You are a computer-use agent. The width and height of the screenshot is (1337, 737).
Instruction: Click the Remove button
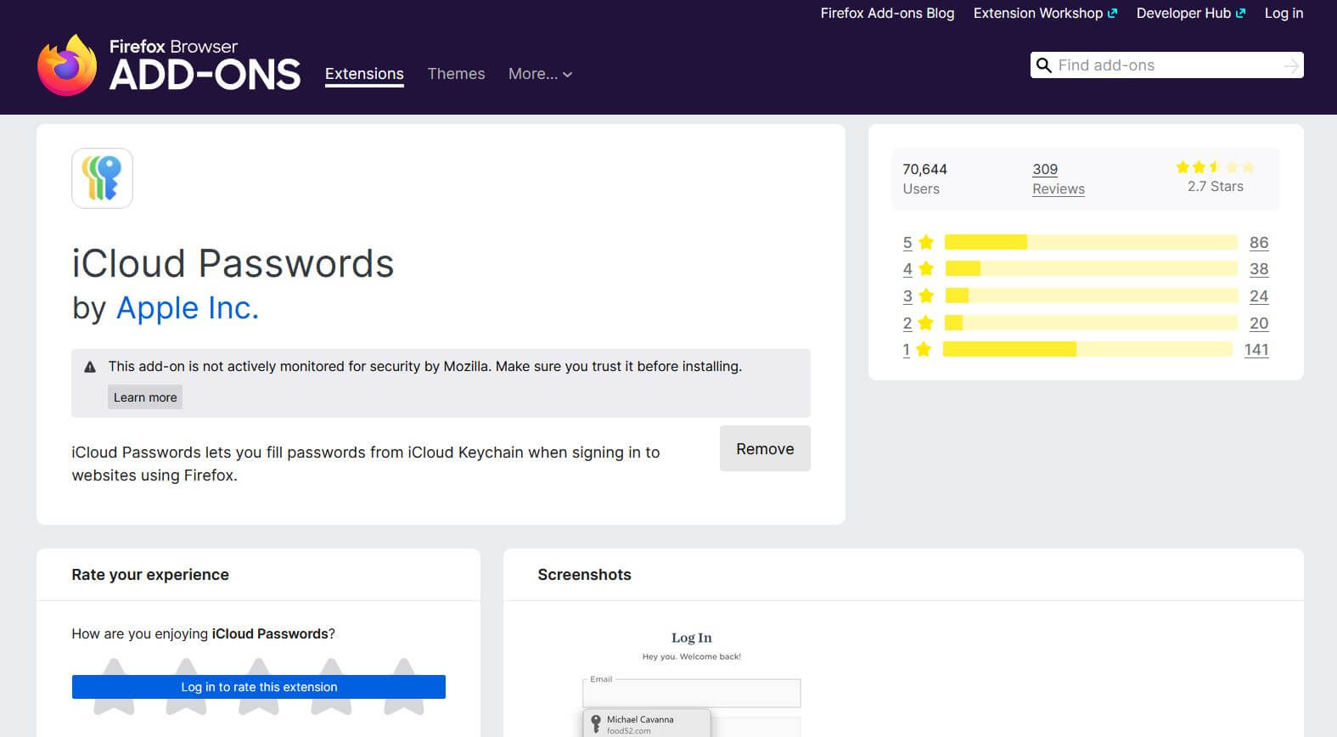coord(765,448)
